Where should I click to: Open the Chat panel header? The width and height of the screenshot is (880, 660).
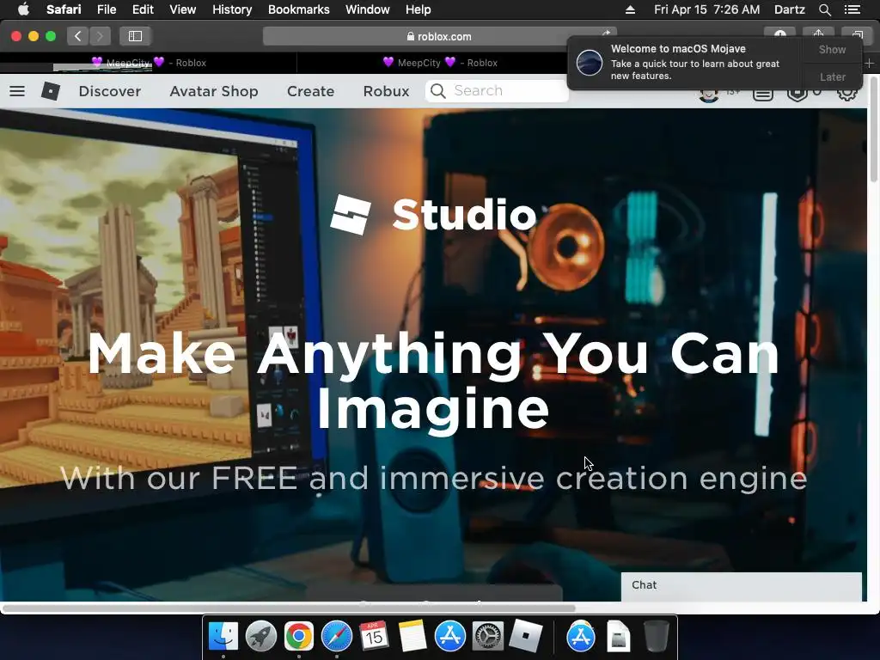tap(742, 585)
